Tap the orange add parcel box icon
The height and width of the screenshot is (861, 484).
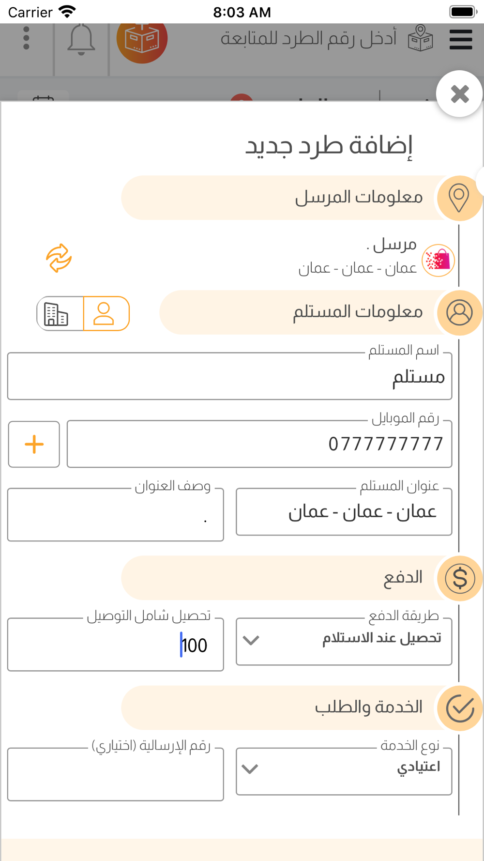142,39
